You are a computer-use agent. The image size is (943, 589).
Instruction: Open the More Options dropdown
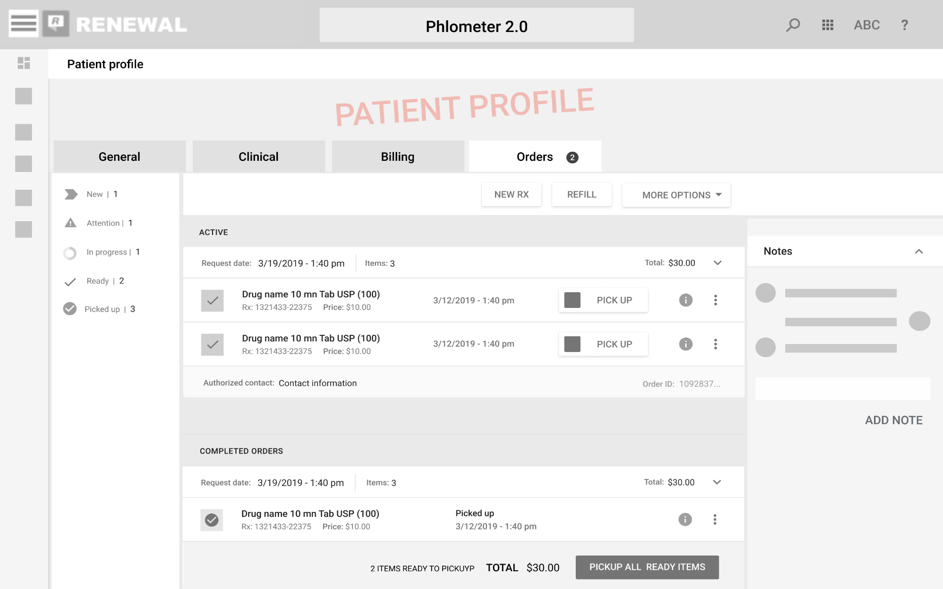676,195
